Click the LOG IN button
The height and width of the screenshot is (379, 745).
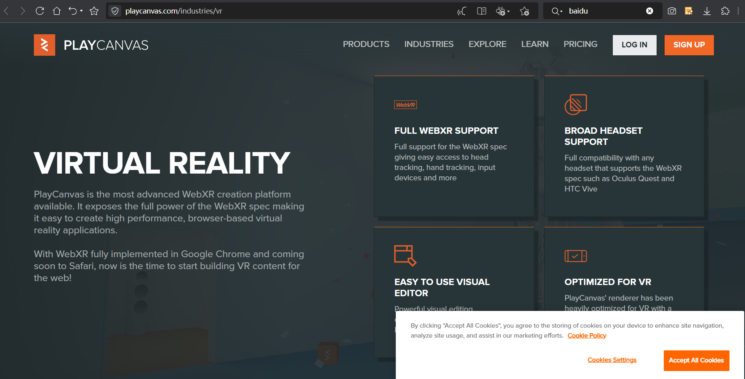click(x=635, y=45)
